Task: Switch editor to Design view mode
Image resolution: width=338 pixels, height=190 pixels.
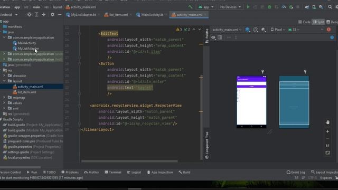Action: point(332,22)
